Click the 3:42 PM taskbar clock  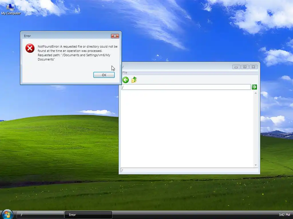tap(284, 215)
